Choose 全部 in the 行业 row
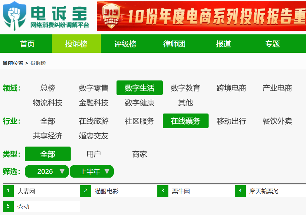Screen dimensions: 306x215 click(x=48, y=121)
